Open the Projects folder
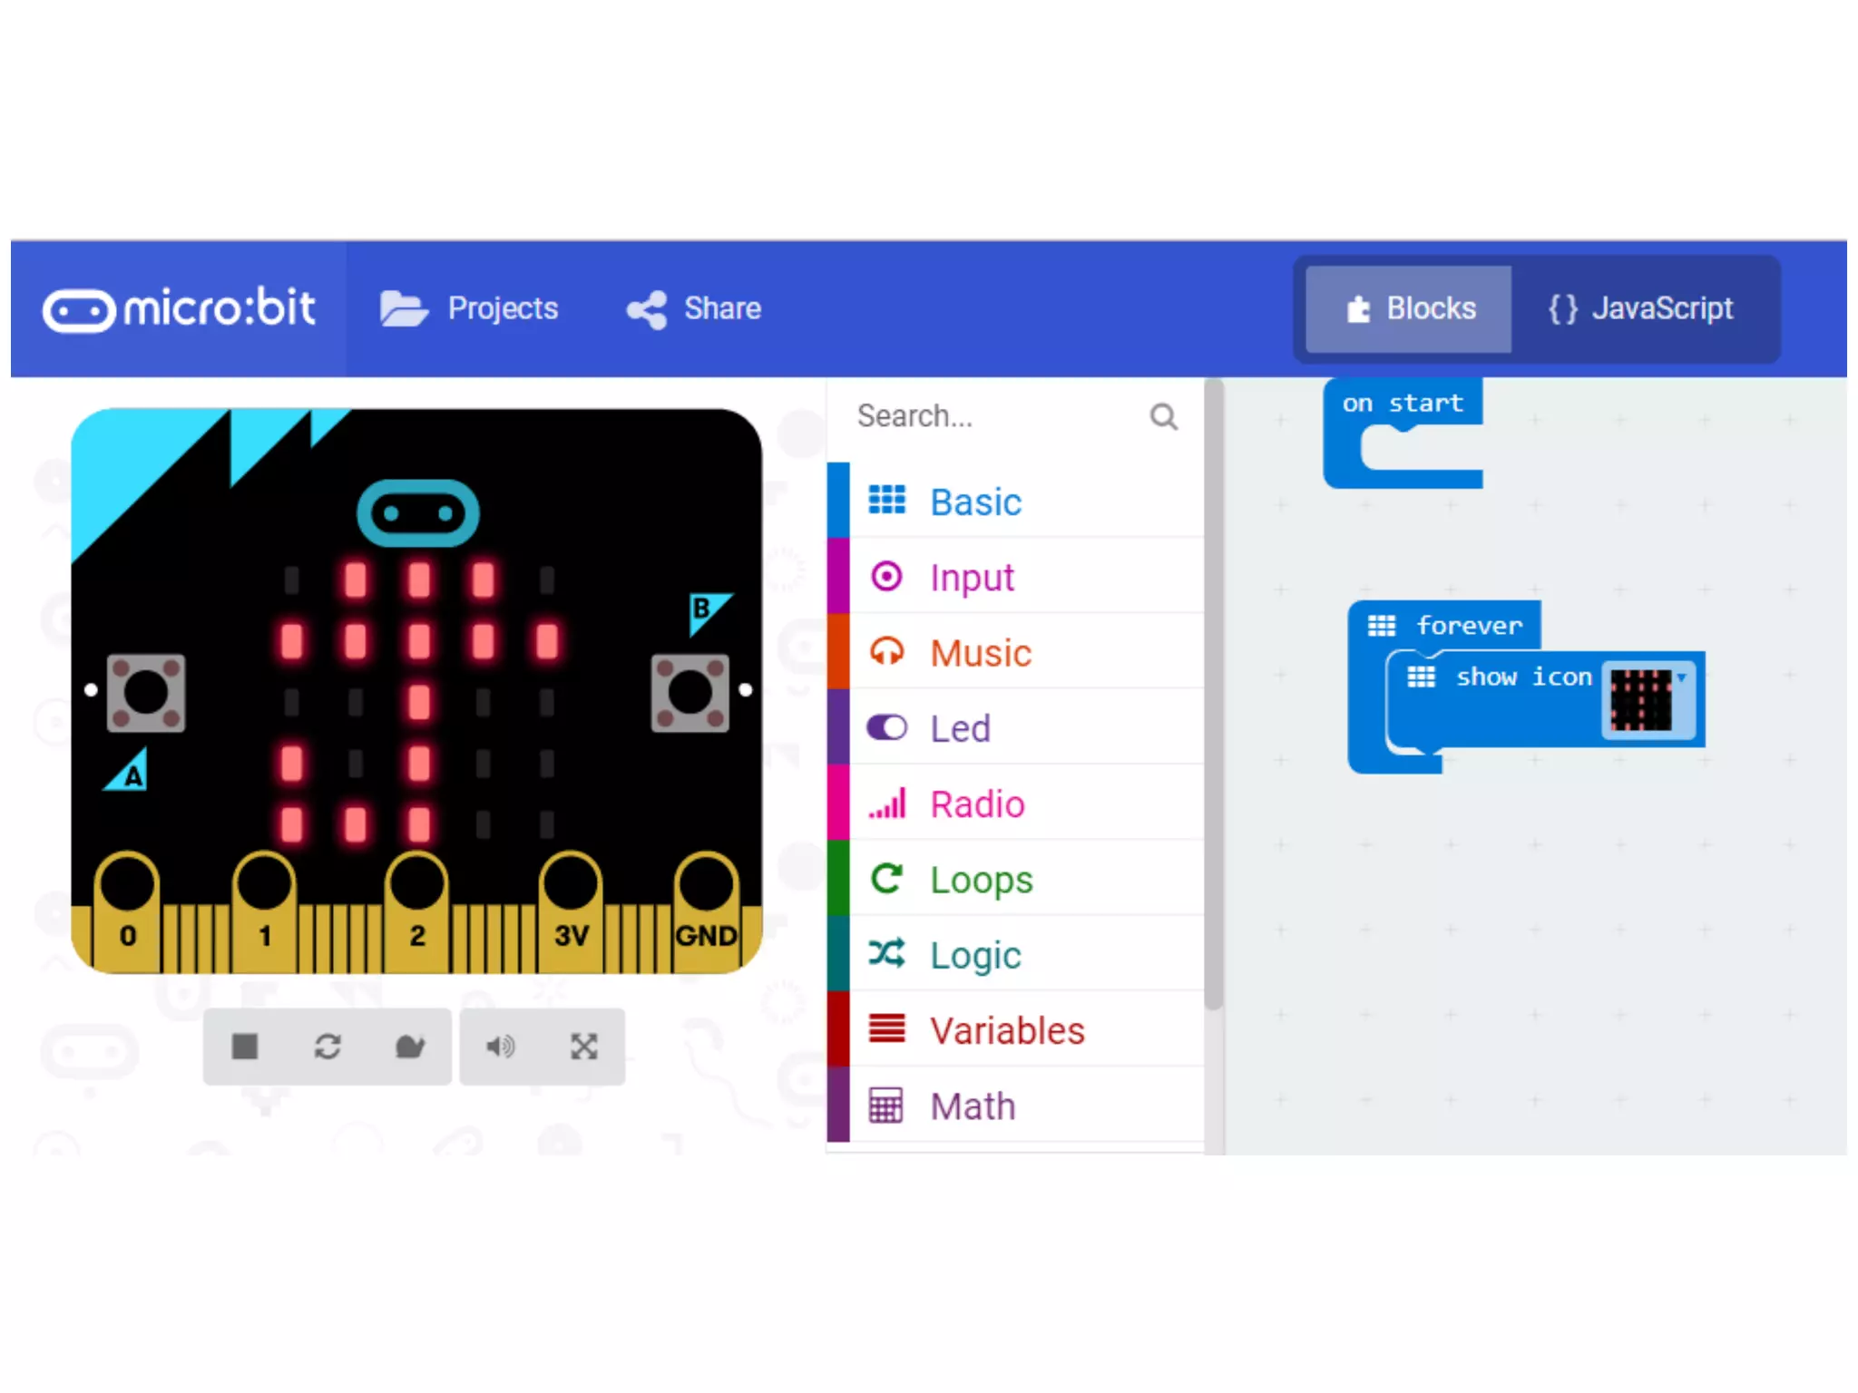The image size is (1858, 1393). click(469, 309)
